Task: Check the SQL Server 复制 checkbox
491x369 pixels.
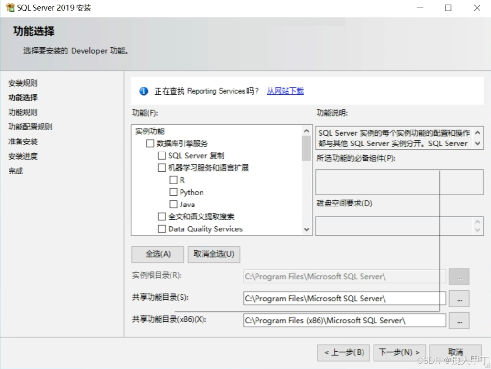Action: [x=161, y=155]
